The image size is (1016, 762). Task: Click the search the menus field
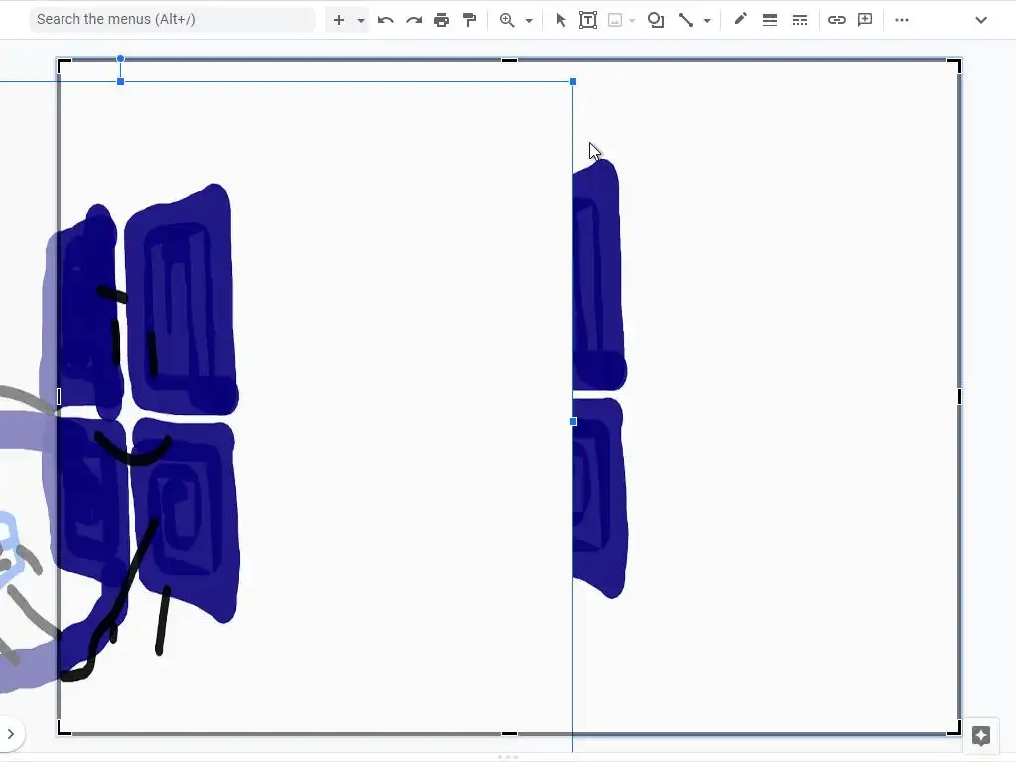(x=172, y=20)
